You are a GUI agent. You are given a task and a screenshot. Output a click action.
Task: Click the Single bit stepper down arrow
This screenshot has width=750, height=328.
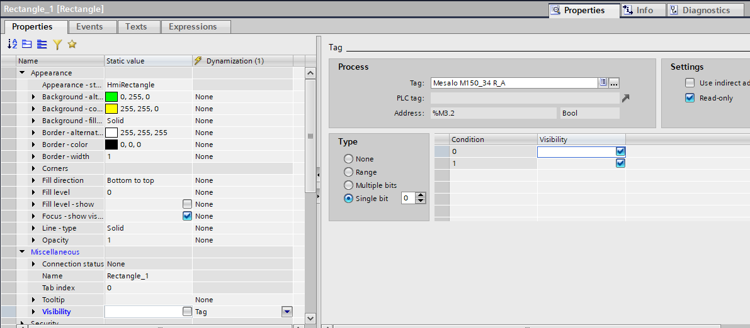421,201
